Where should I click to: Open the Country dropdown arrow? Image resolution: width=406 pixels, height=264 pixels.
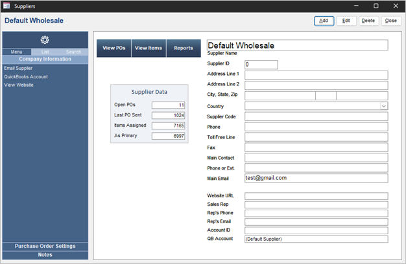(x=383, y=106)
